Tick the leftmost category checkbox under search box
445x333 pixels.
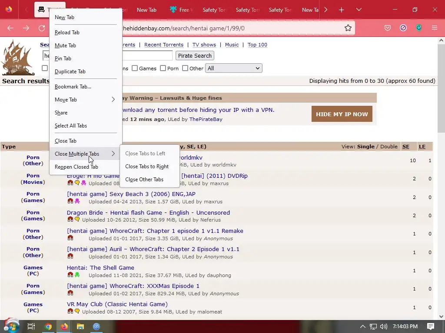coord(45,68)
